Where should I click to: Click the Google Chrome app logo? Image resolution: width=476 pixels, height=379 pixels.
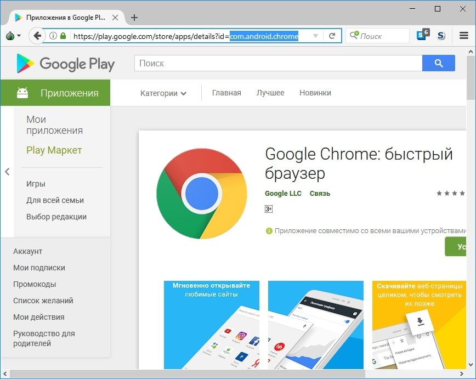click(202, 194)
